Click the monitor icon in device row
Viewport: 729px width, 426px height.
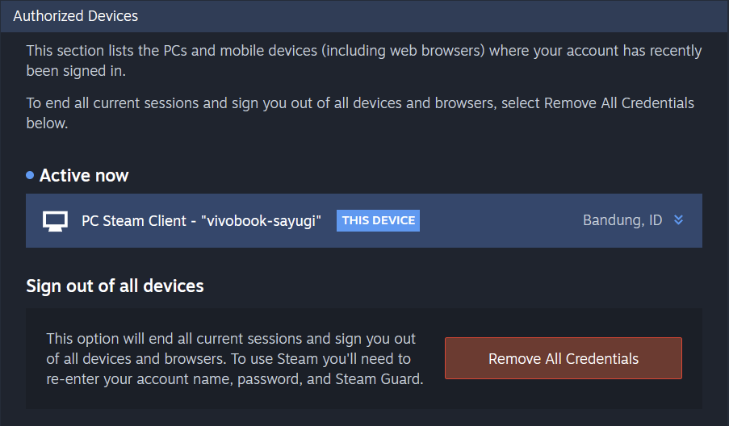coord(55,221)
